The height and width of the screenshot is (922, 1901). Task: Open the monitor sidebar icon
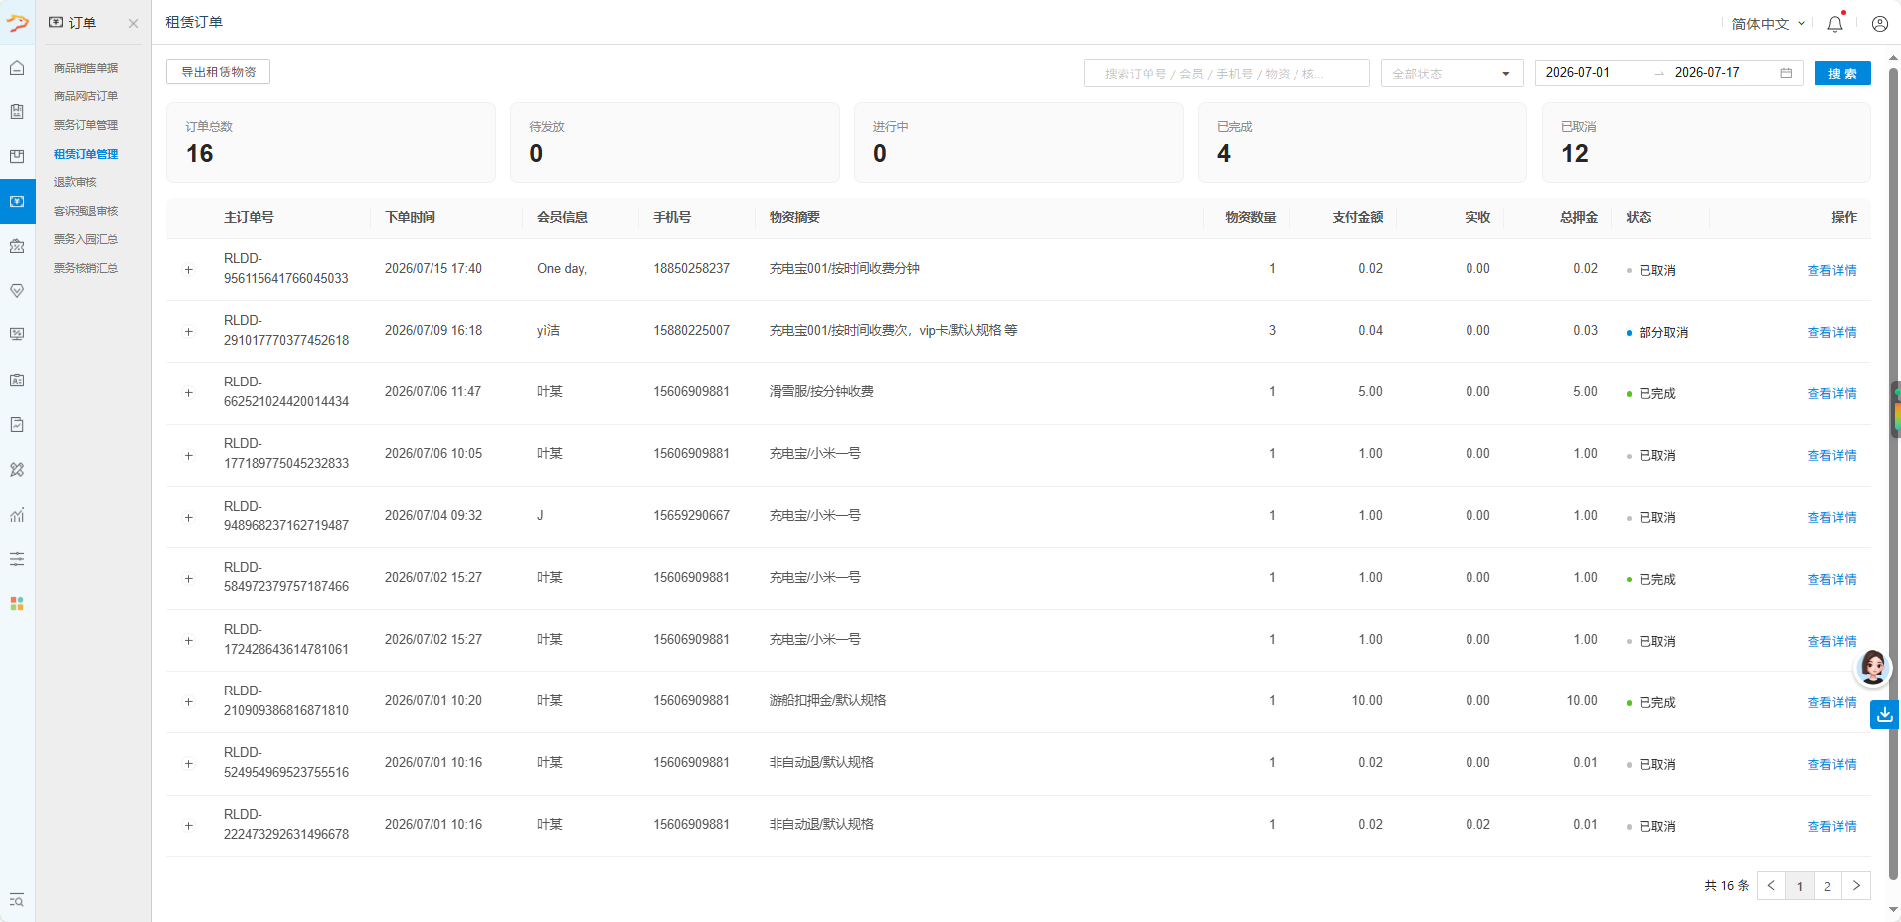click(x=17, y=335)
